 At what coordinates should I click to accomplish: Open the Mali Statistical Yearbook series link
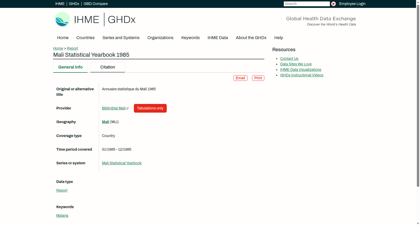coord(122,163)
